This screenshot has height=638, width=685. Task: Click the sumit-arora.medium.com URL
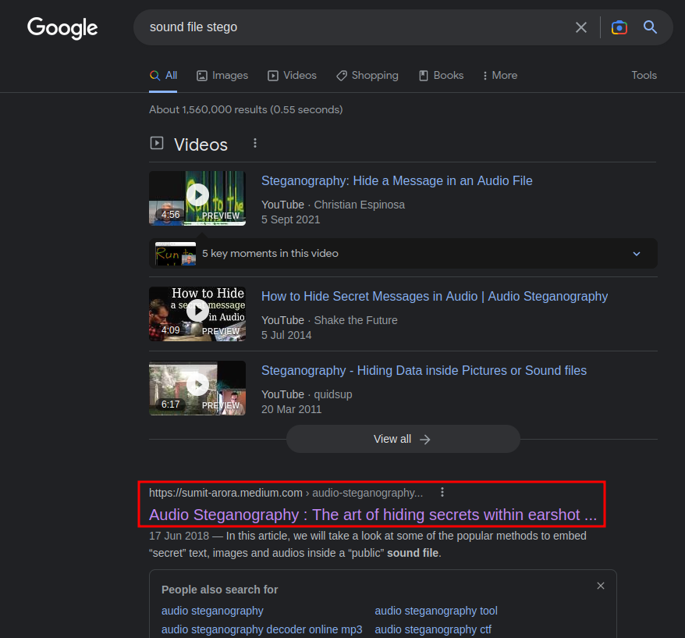click(286, 493)
